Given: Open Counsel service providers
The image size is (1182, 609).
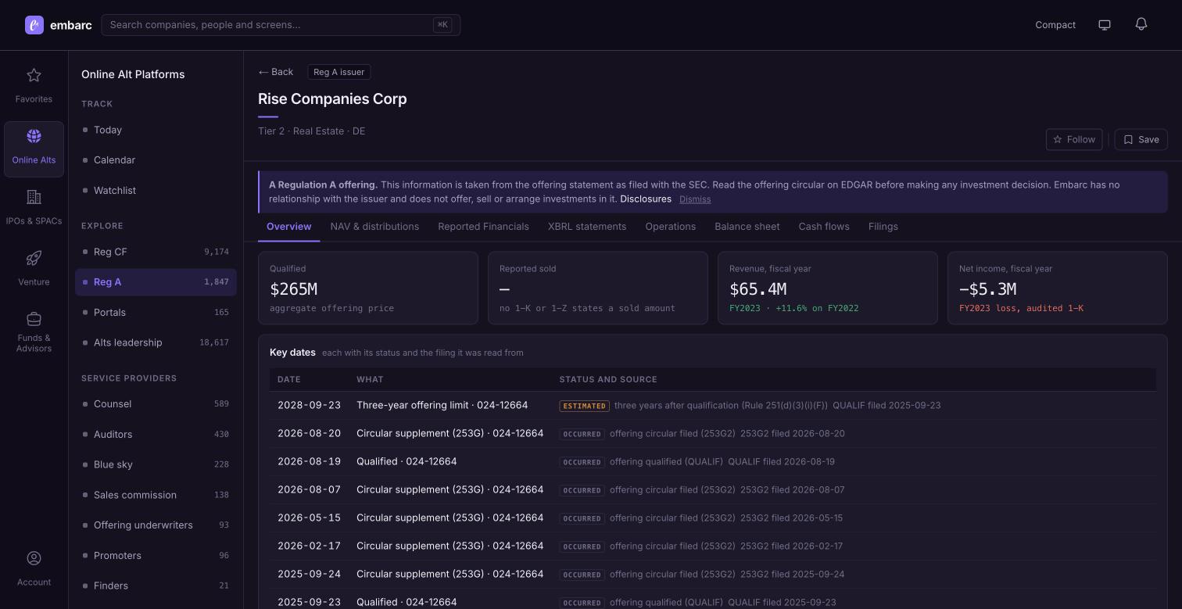Looking at the screenshot, I should click(156, 404).
